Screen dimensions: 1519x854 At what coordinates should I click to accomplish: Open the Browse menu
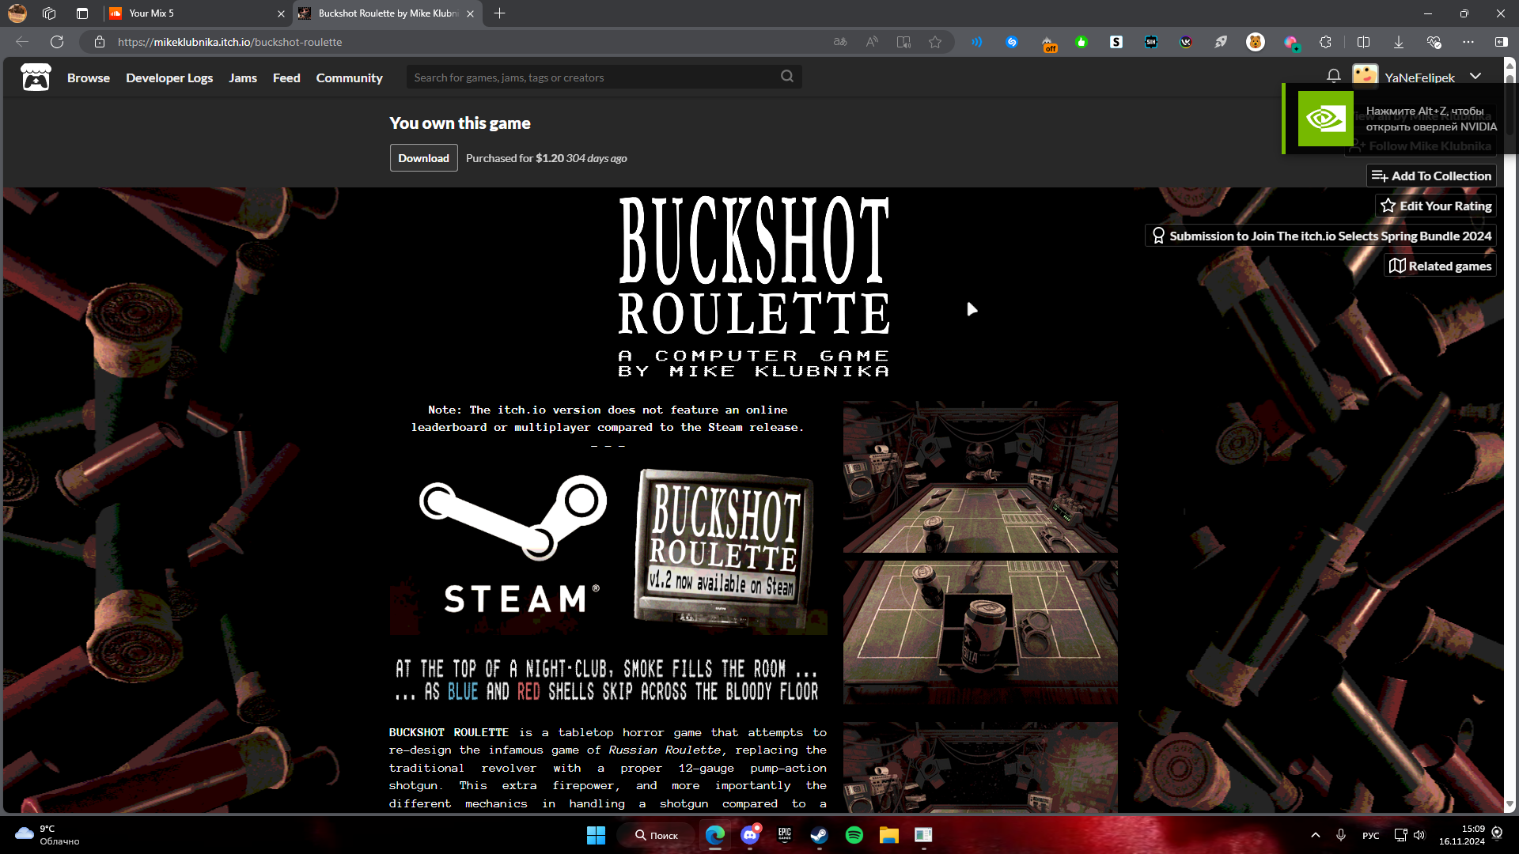(89, 77)
